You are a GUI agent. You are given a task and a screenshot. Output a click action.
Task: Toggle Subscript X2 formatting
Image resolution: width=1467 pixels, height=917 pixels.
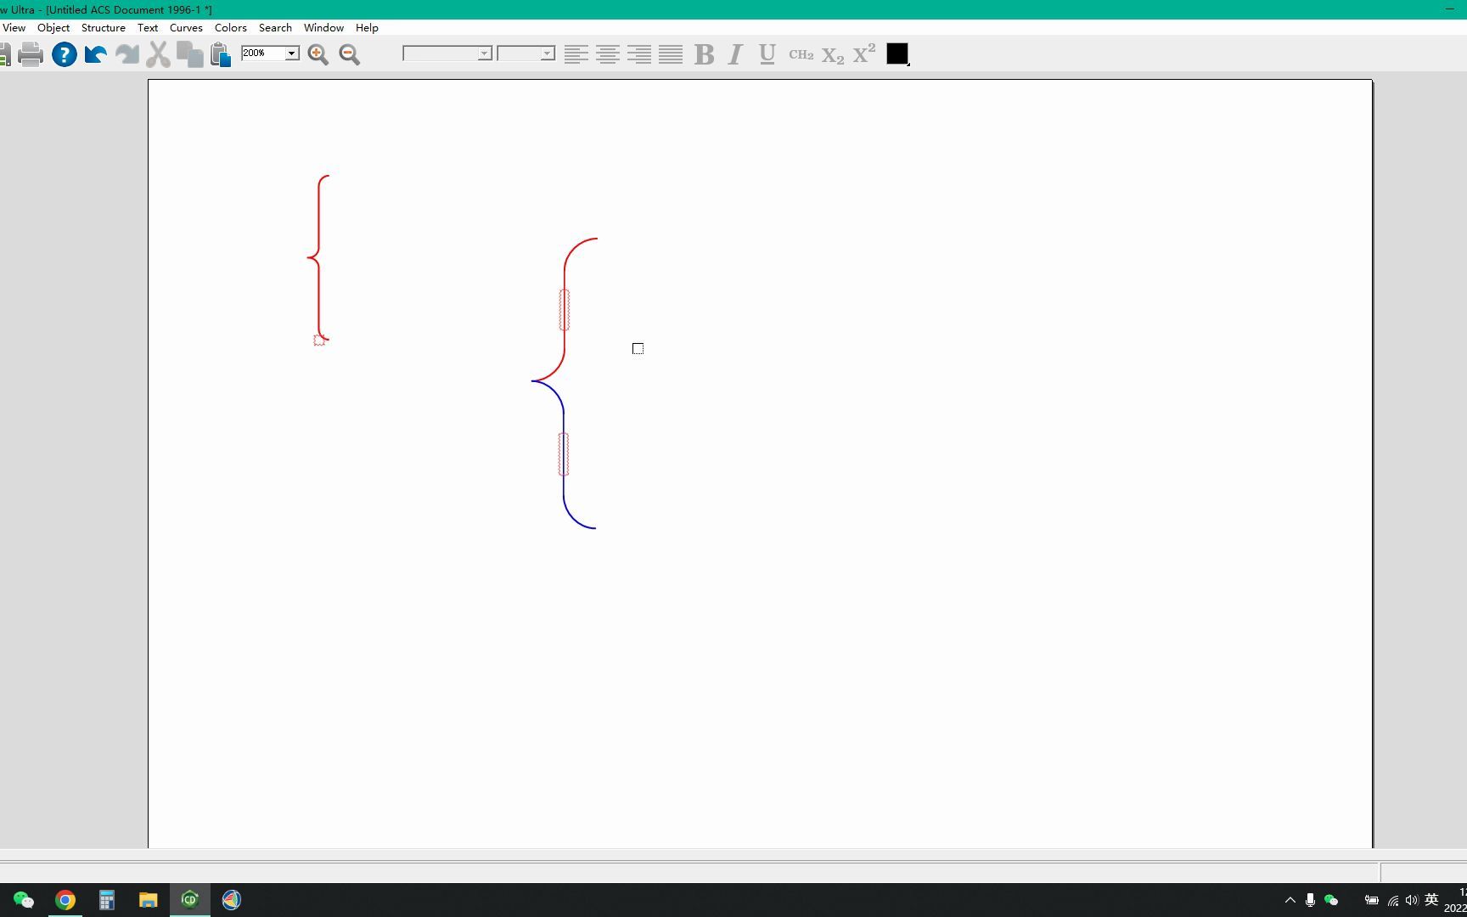point(833,56)
